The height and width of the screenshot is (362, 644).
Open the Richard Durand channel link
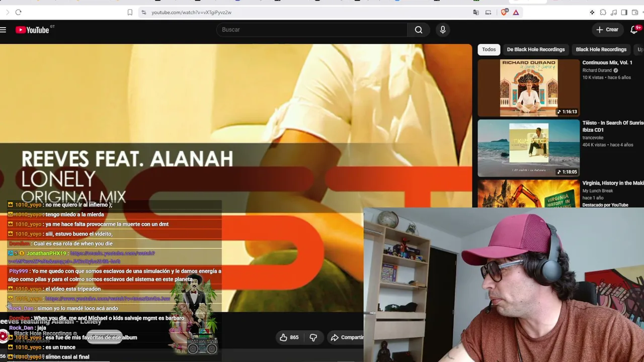(597, 70)
